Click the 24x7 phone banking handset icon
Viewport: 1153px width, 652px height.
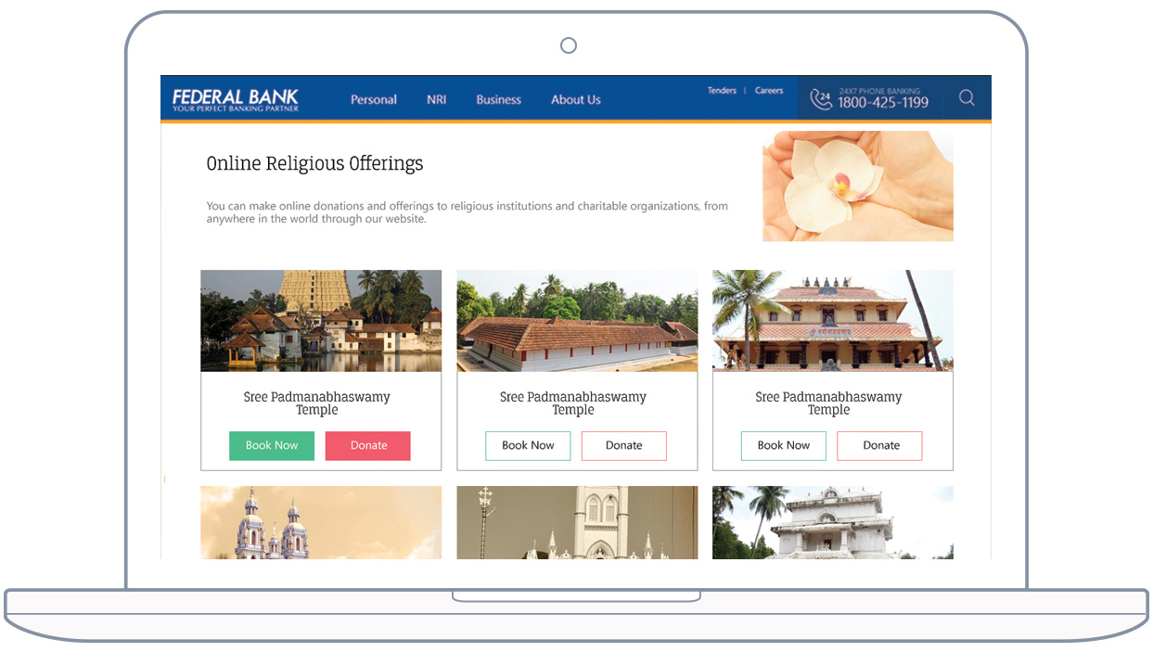pyautogui.click(x=820, y=99)
